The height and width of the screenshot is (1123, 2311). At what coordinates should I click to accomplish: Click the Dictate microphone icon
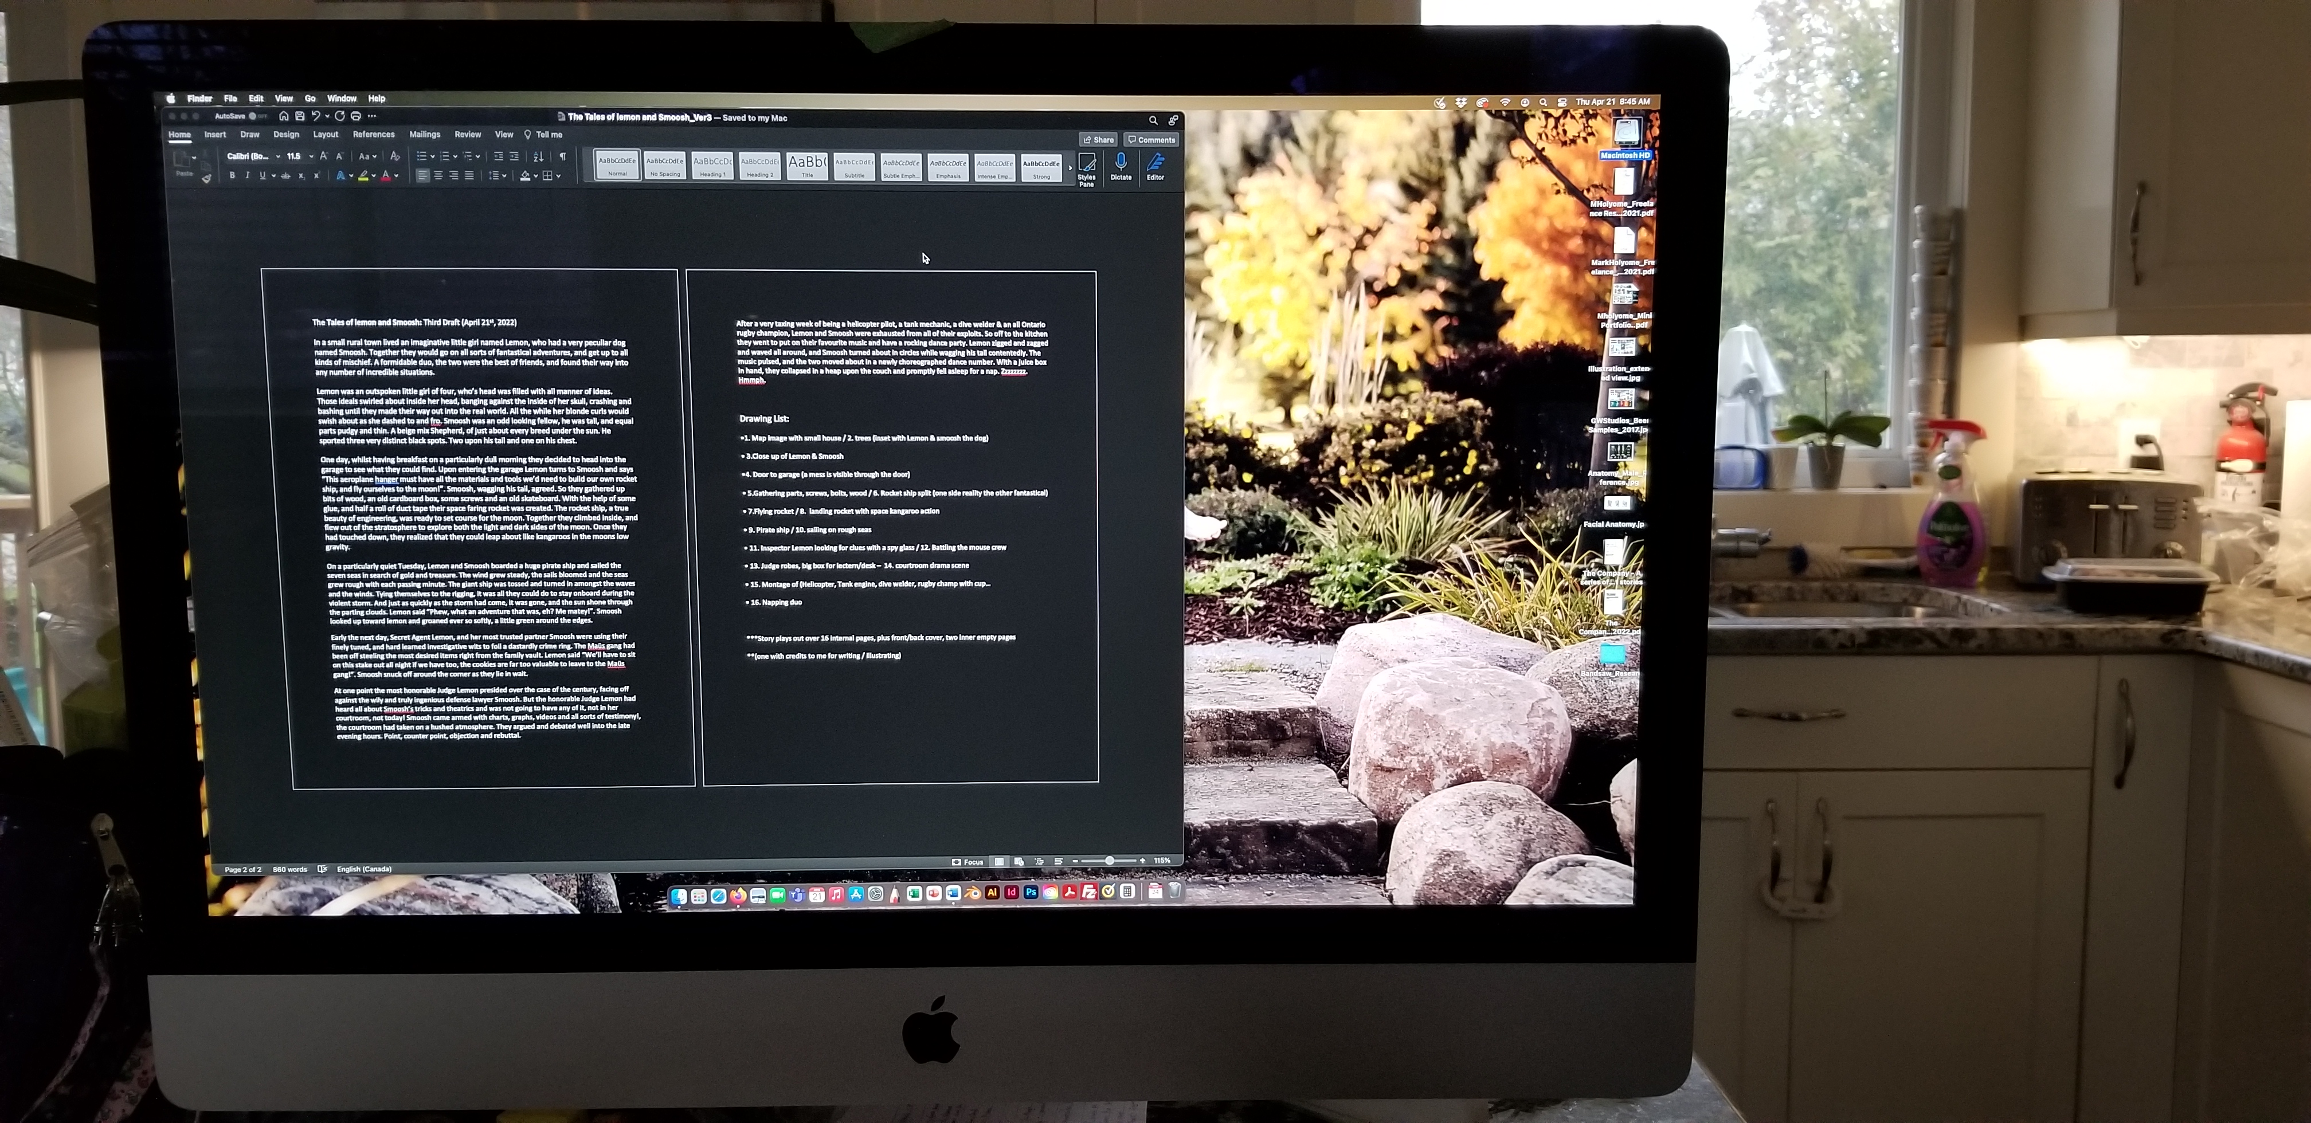click(x=1121, y=162)
